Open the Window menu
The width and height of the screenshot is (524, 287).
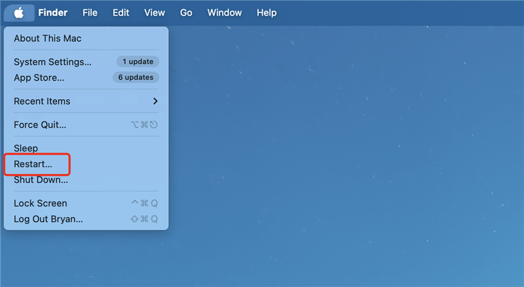pos(224,13)
